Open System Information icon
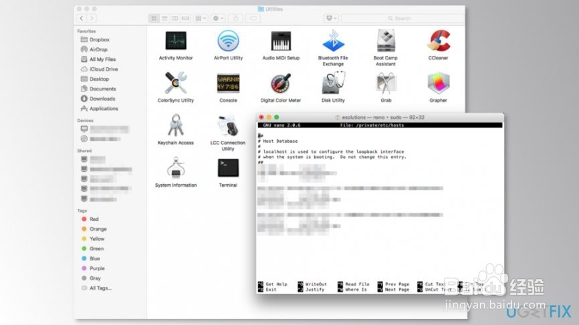Screen dimensions: 579x325 176,168
